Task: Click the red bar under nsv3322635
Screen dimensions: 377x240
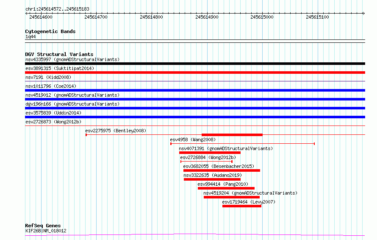Action: pyautogui.click(x=212, y=179)
